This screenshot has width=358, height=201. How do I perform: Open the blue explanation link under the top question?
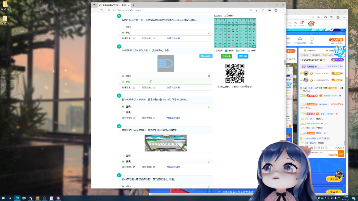(173, 38)
